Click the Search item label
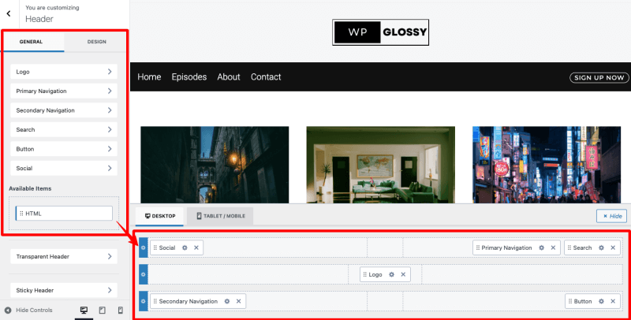631x320 pixels. [582, 247]
